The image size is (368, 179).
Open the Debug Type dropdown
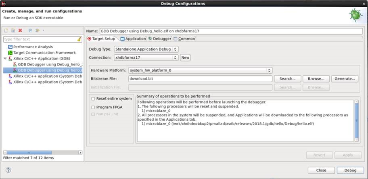[x=146, y=49]
